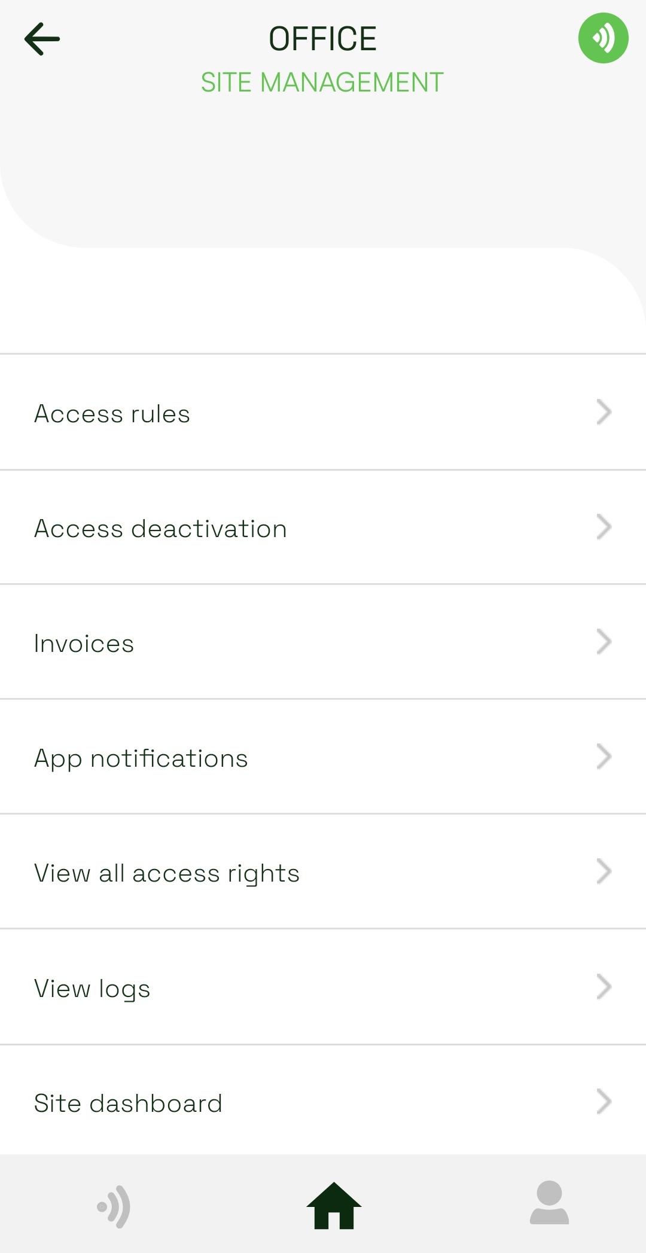The width and height of the screenshot is (646, 1253).
Task: Tap the chevron on Site dashboard row
Action: (604, 1102)
